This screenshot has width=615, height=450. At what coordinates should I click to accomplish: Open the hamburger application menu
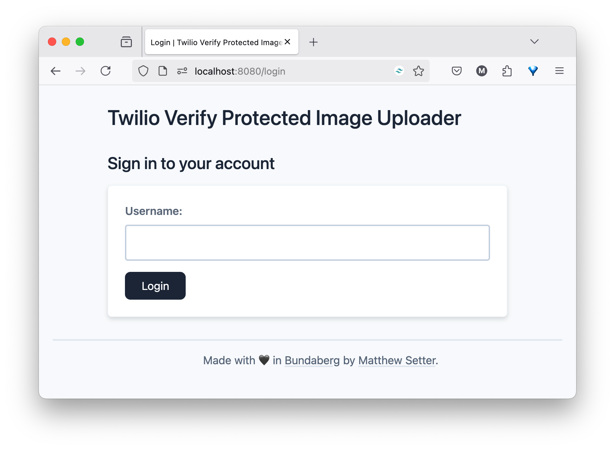[x=559, y=71]
